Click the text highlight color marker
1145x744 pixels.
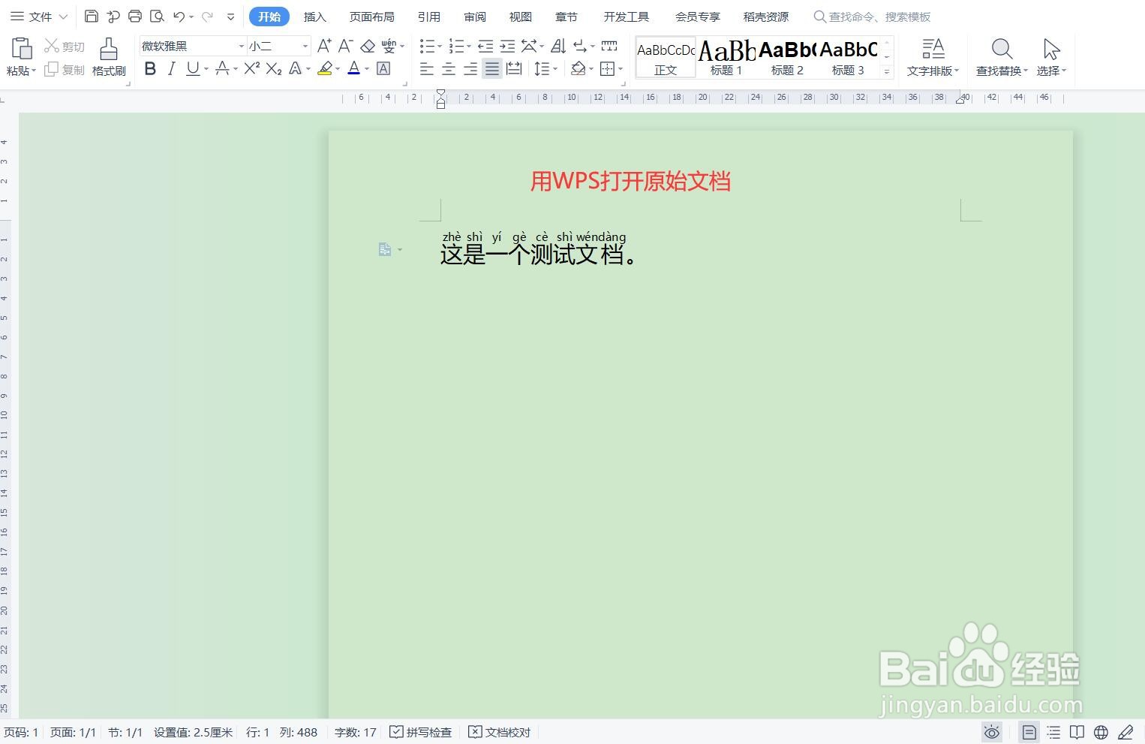click(325, 69)
